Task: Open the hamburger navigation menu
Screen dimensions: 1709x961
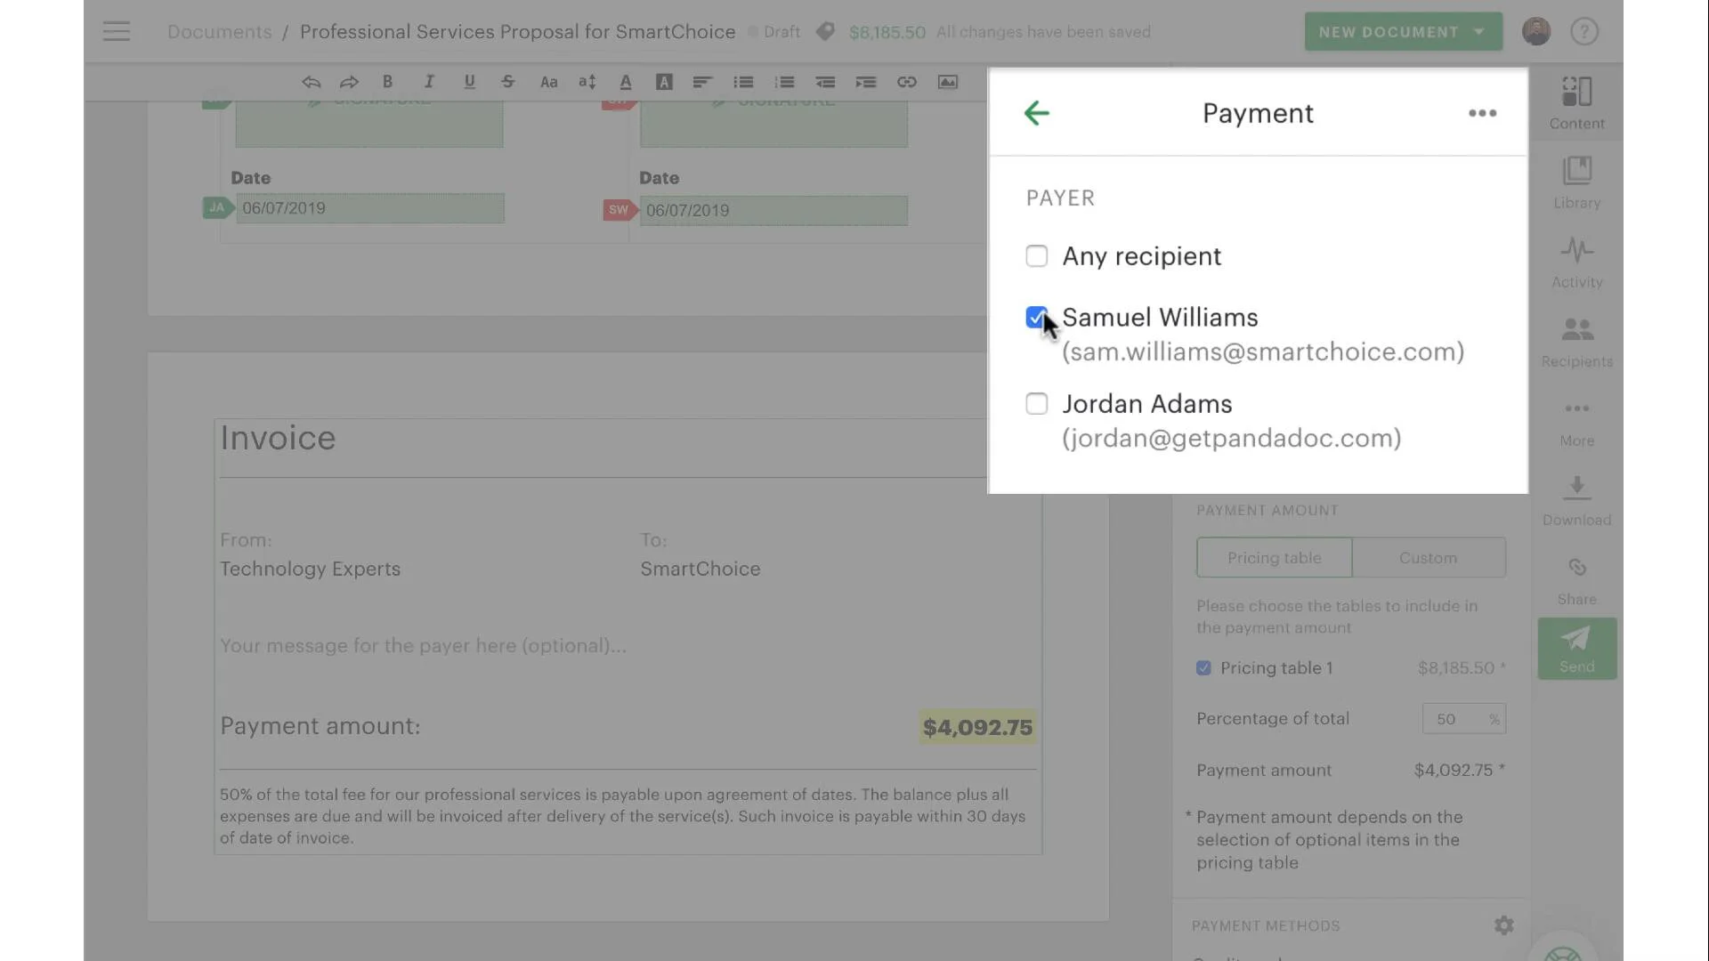Action: [116, 31]
